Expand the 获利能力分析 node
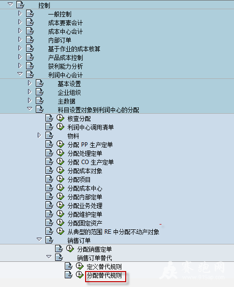Image resolution: width=234 pixels, height=287 pixels. (x=20, y=65)
